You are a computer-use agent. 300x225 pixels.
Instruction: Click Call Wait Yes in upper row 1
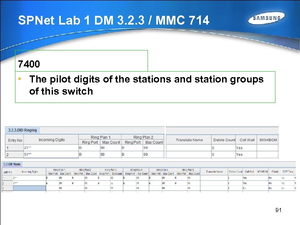point(246,148)
